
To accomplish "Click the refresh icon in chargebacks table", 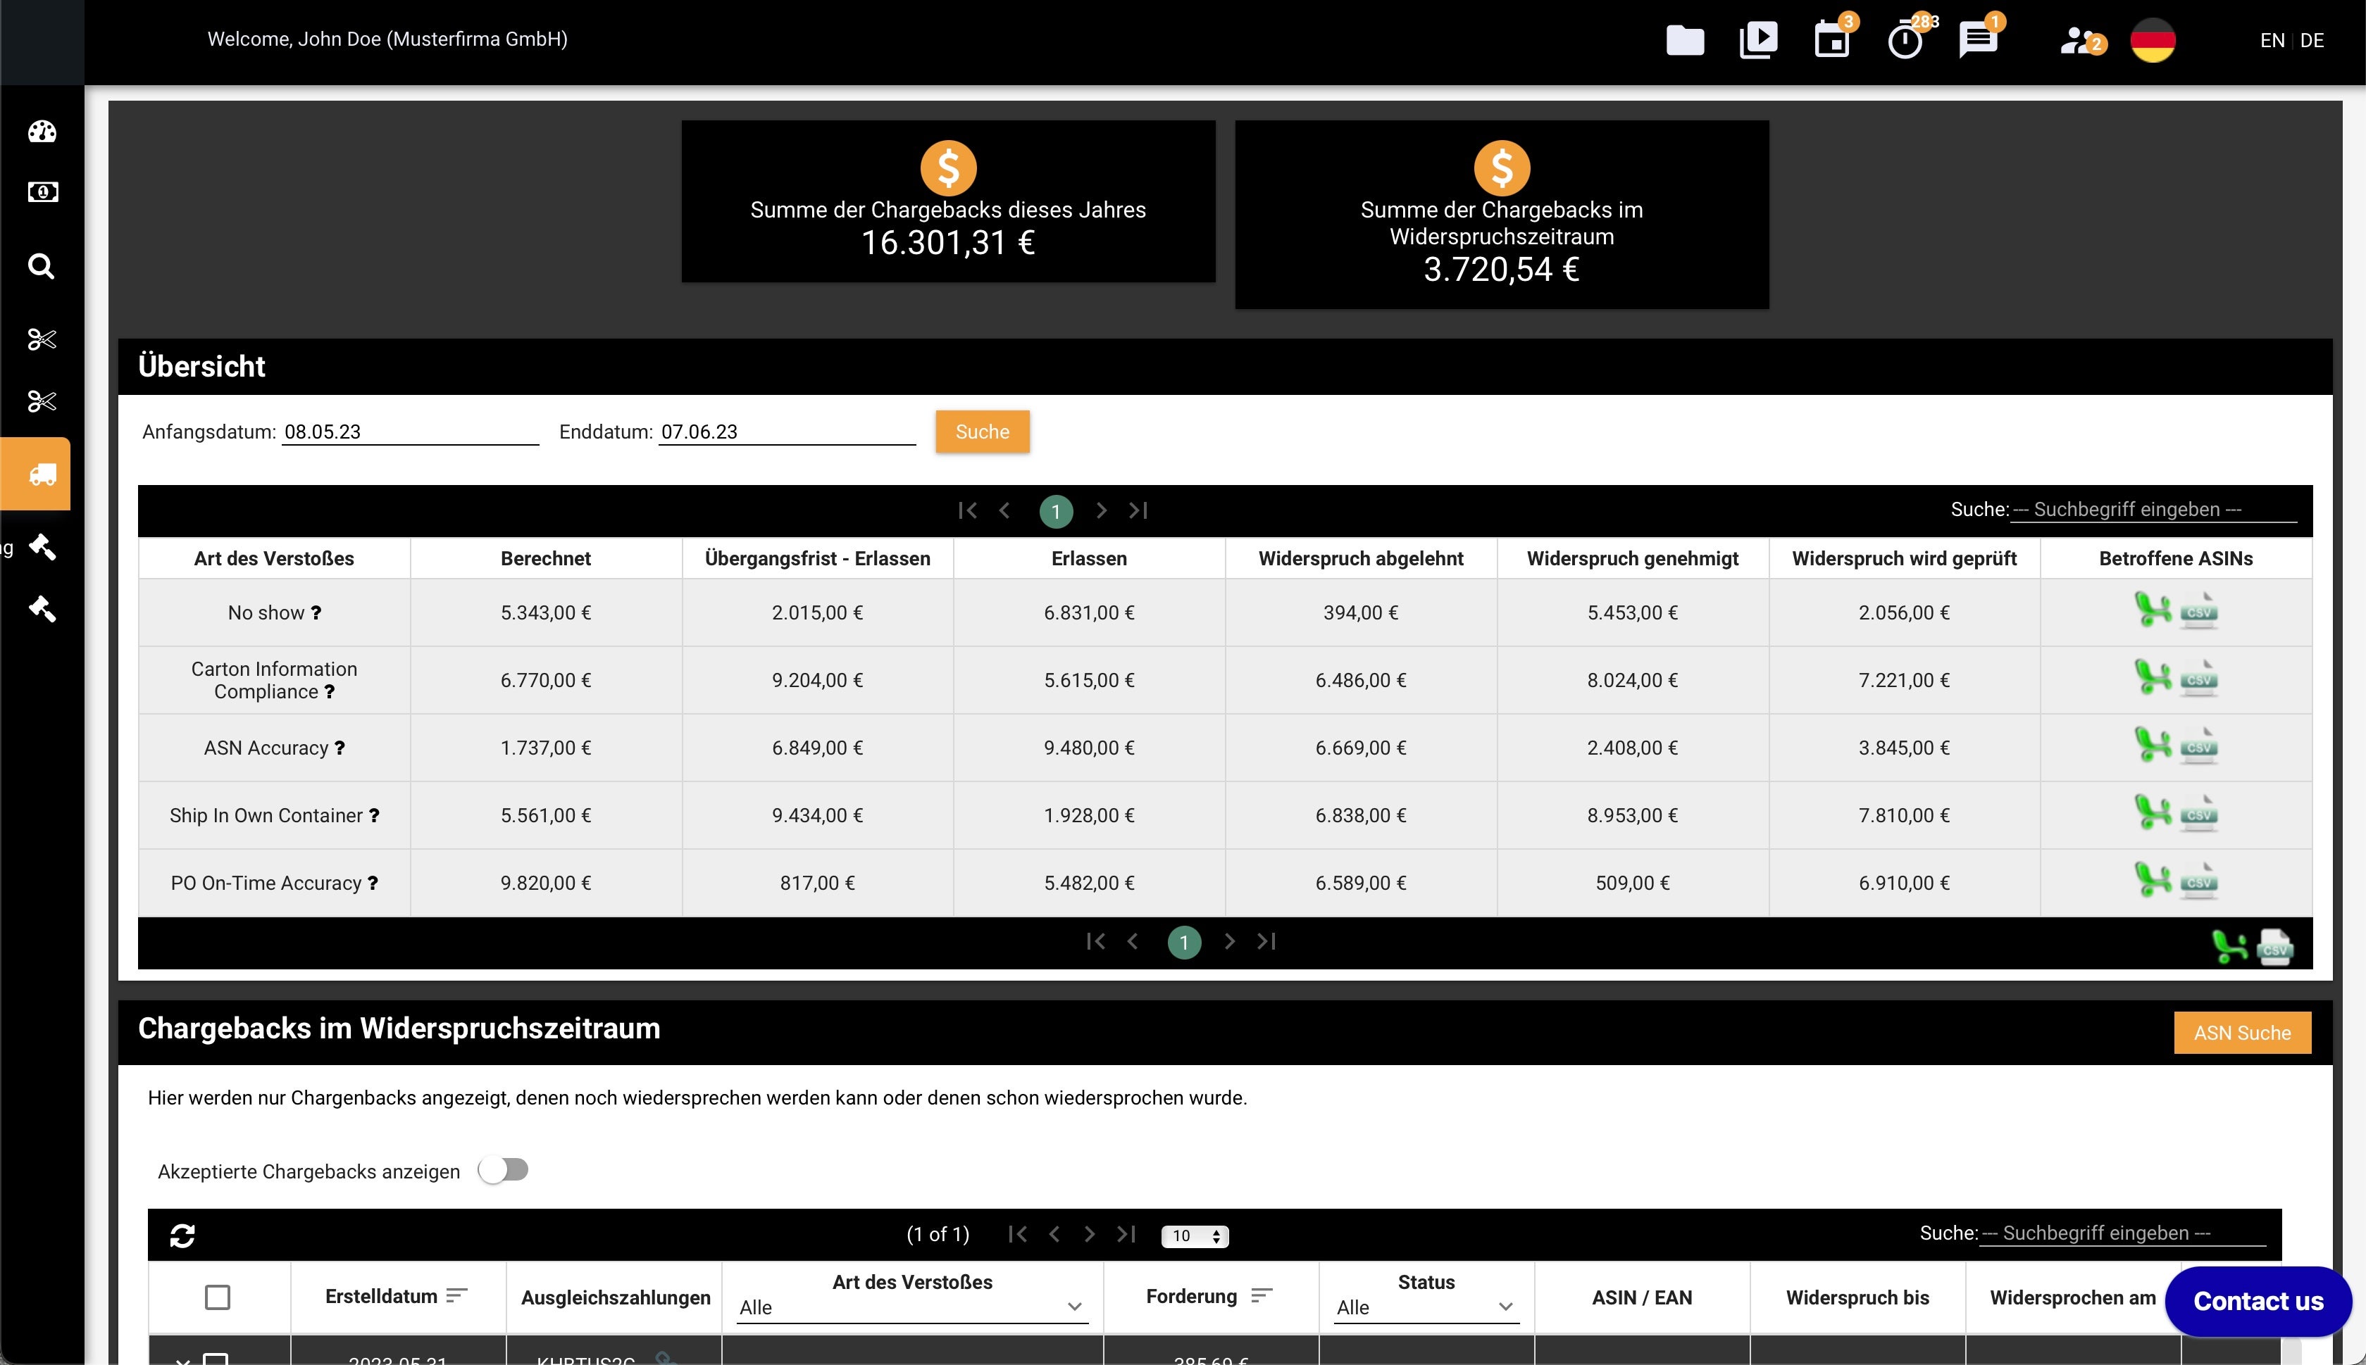I will (x=182, y=1235).
